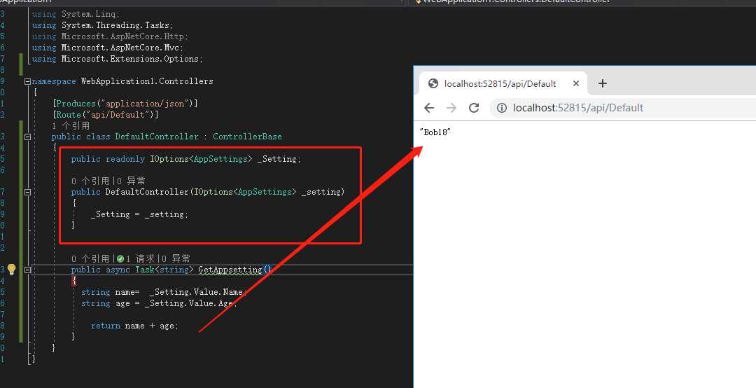Screen dimensions: 756x388
Task: Click the "Bob18" response text in browser
Action: point(435,132)
